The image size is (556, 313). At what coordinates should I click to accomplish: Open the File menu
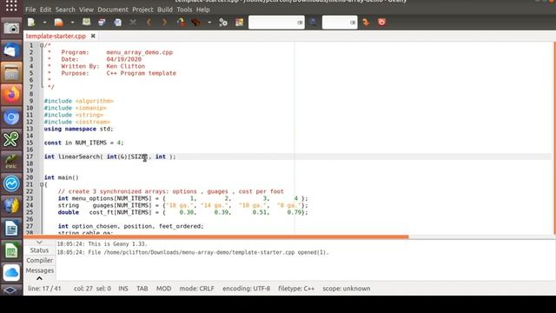pos(30,10)
